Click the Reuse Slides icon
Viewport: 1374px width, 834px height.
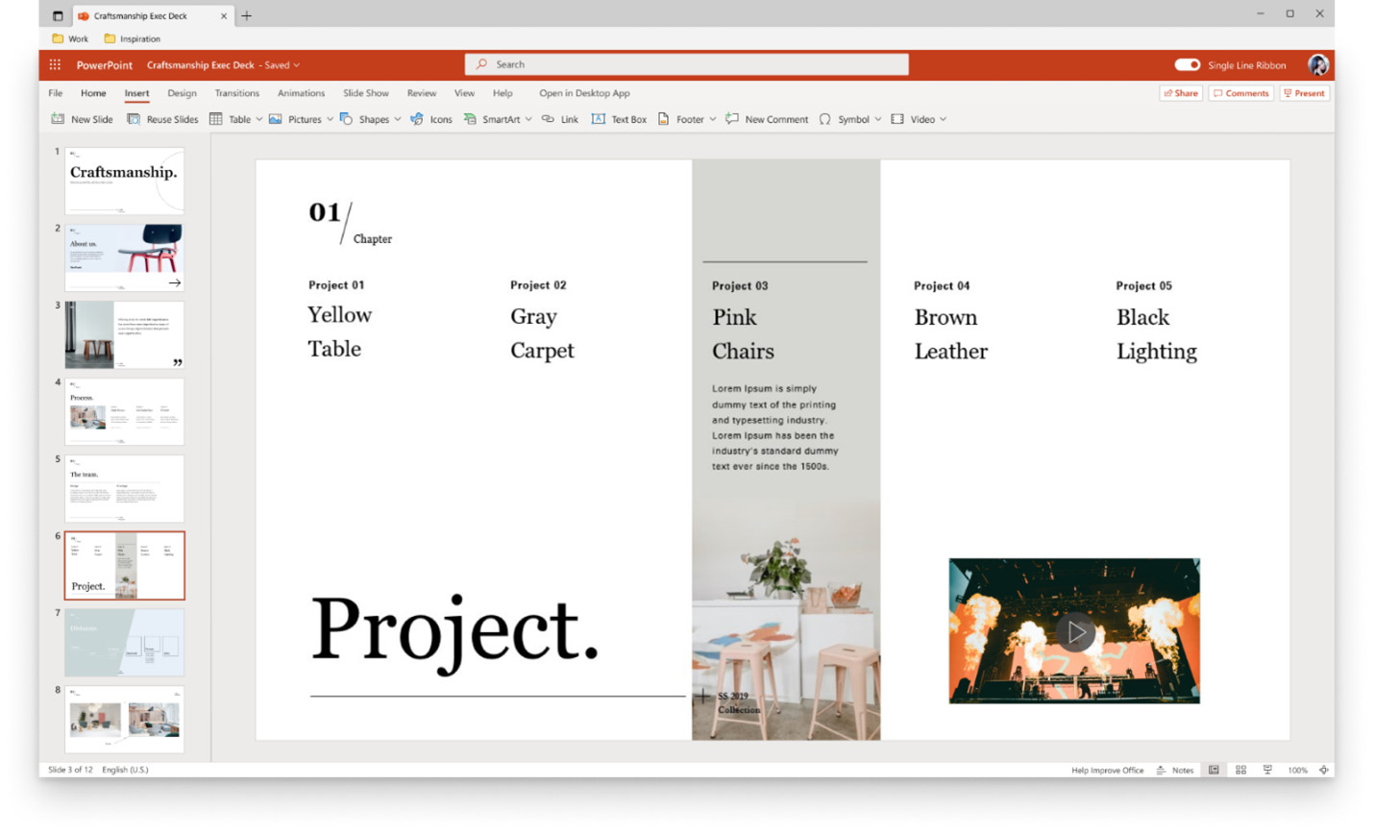[x=134, y=119]
